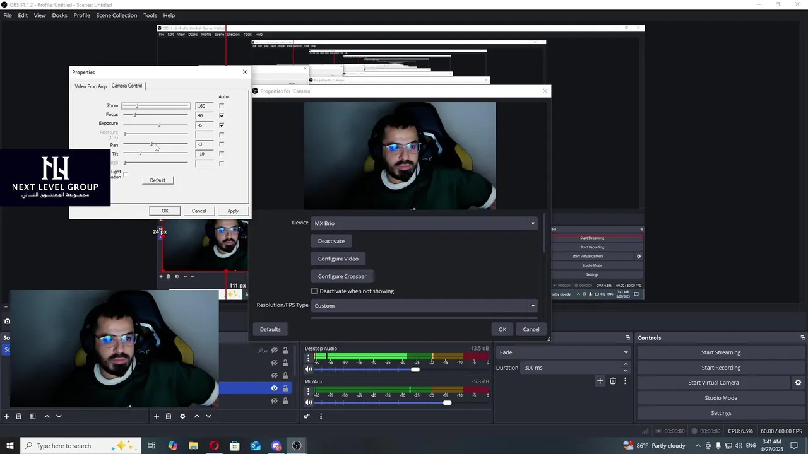Add a source with the Sources dock plus icon

coord(157,416)
